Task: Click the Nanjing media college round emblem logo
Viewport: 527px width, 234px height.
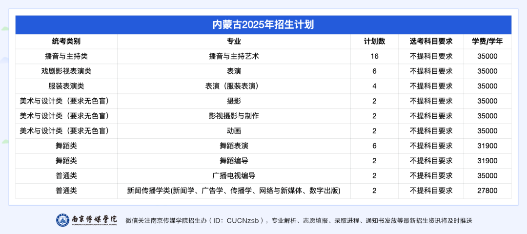Action: click(63, 220)
